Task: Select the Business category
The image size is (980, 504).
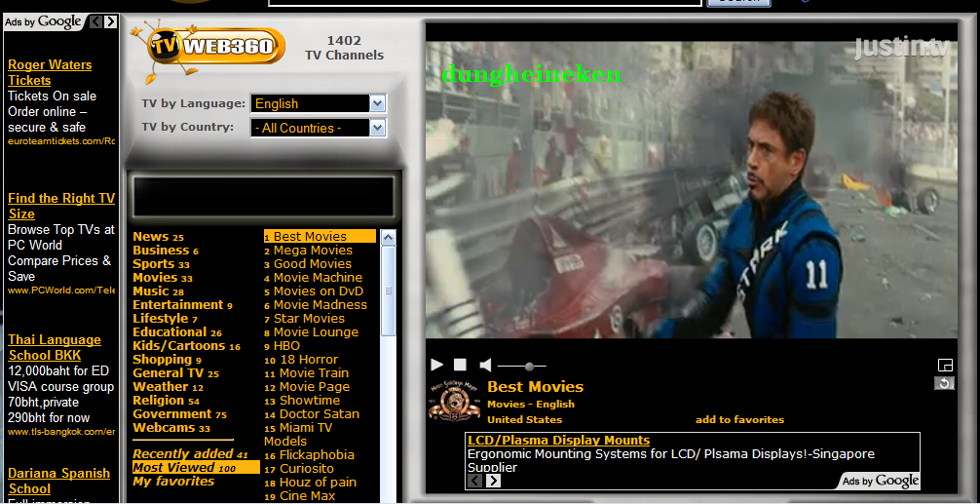Action: 165,251
